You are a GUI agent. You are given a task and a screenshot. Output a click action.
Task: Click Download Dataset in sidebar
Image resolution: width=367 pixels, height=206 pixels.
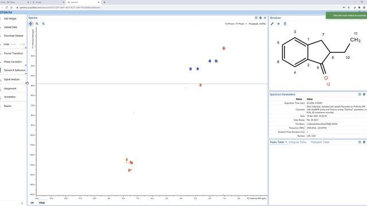(x=14, y=35)
